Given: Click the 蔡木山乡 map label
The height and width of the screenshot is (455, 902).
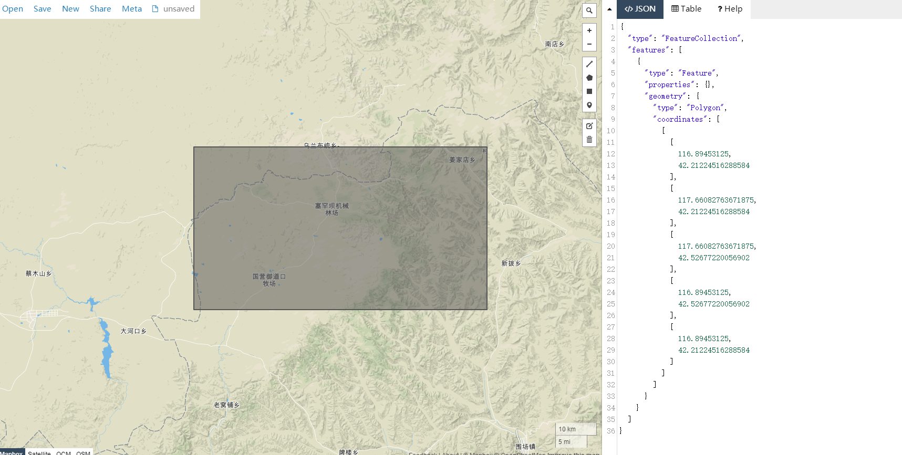Looking at the screenshot, I should [x=38, y=273].
